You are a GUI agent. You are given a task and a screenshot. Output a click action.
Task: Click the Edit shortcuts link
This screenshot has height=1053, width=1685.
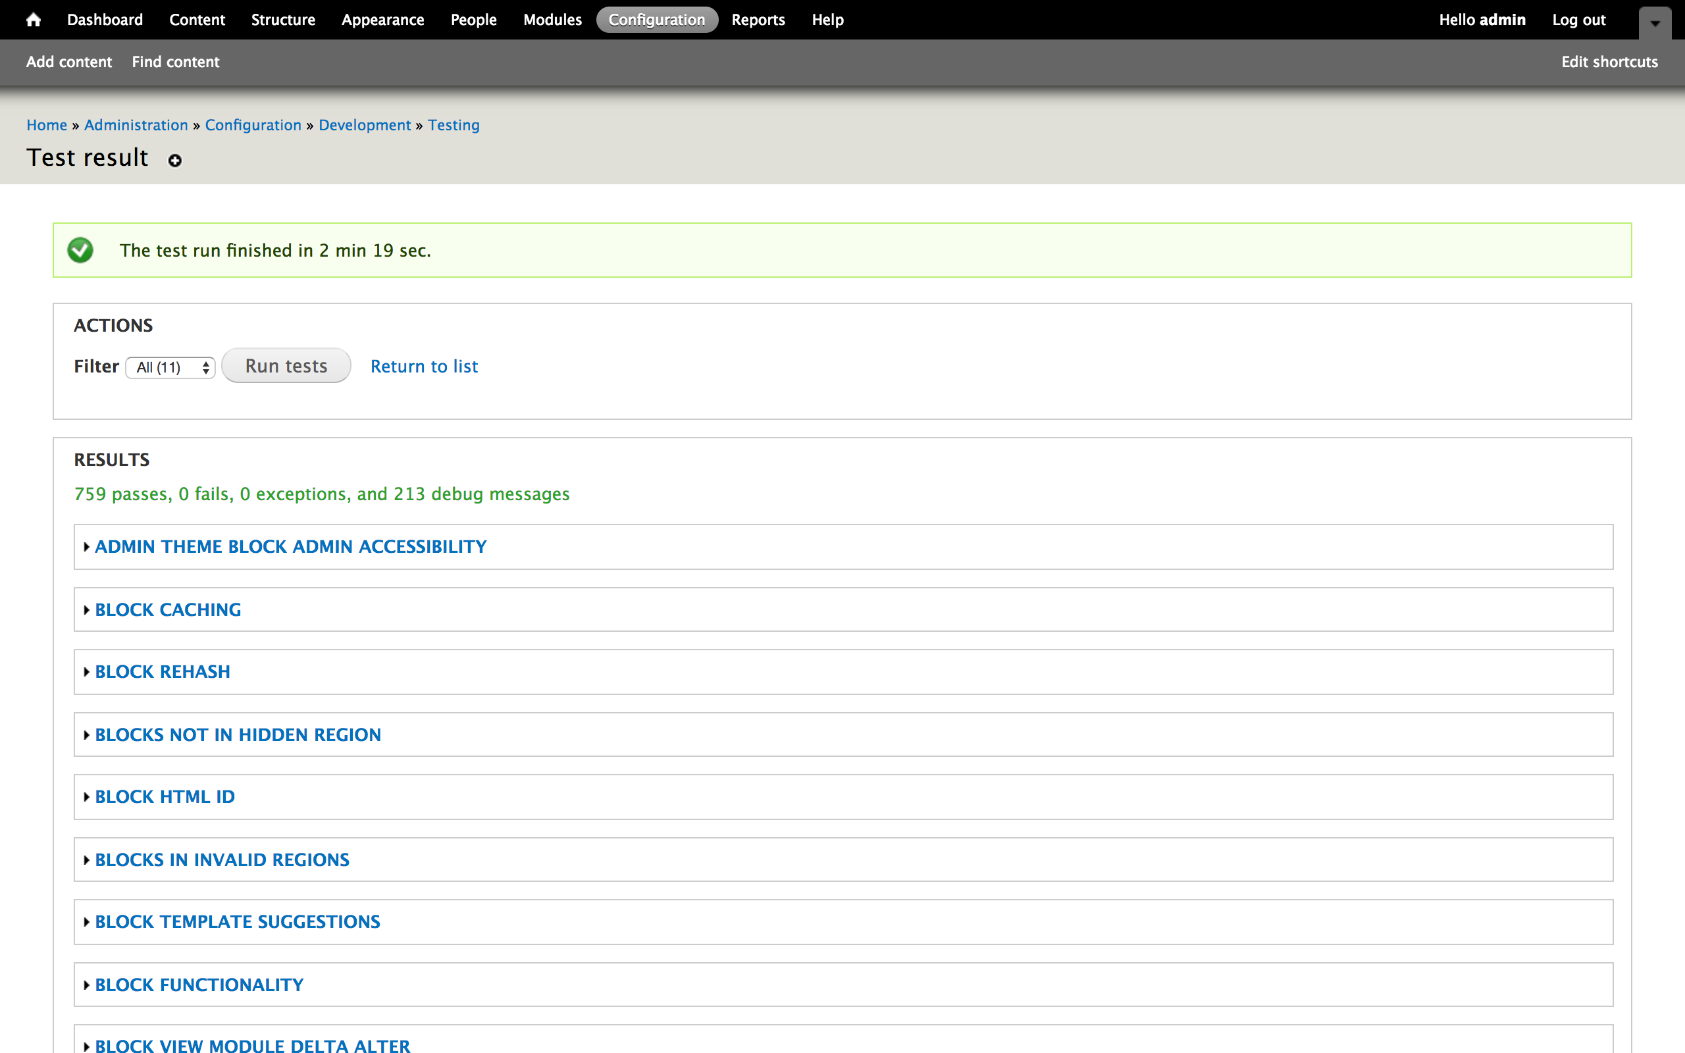[1609, 62]
